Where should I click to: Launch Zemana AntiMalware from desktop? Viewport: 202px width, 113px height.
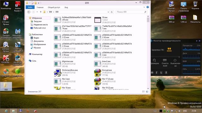tap(6, 34)
